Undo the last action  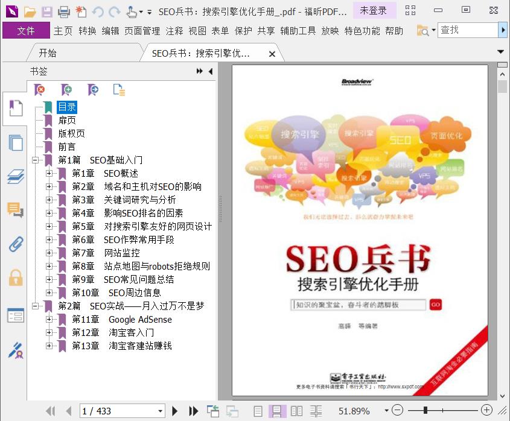tap(98, 12)
